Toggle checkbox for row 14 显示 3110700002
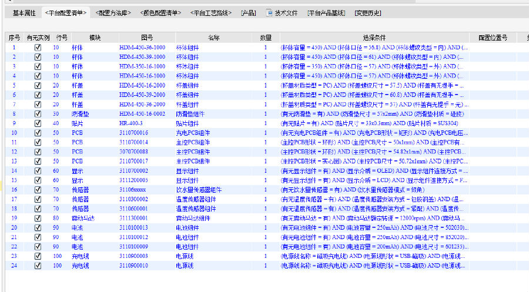529x292 pixels. click(38, 170)
